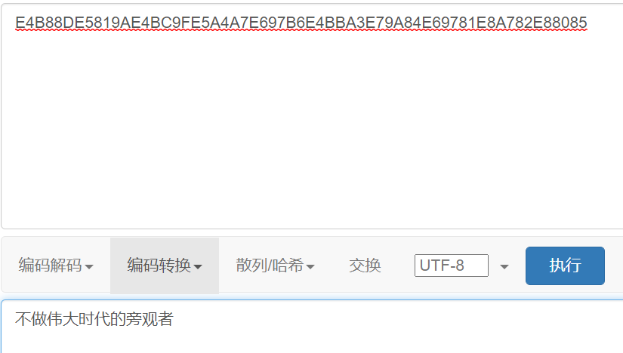Run conversion with the blue 执行 button
The height and width of the screenshot is (353, 623).
click(565, 266)
